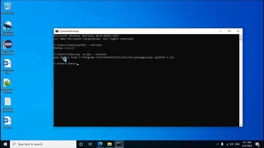Click the microphone tray icon
Image resolution: width=264 pixels, height=148 pixels.
[222, 144]
